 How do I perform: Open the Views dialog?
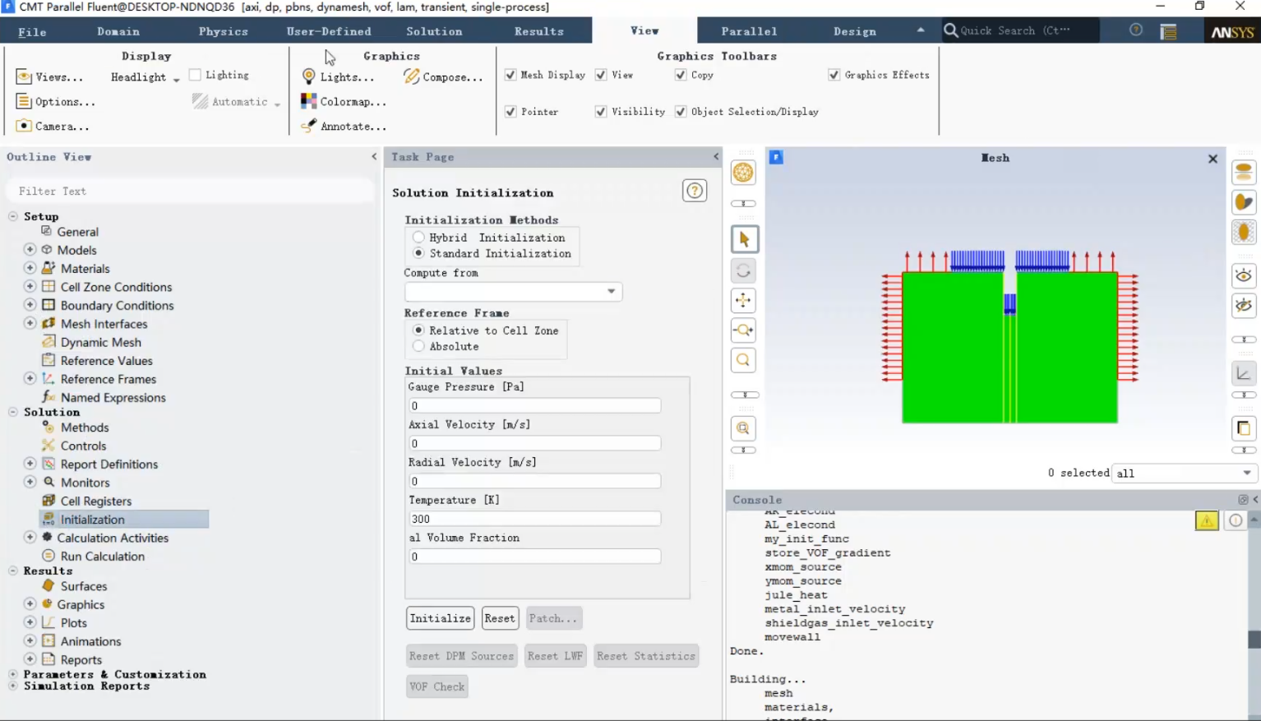pos(49,76)
